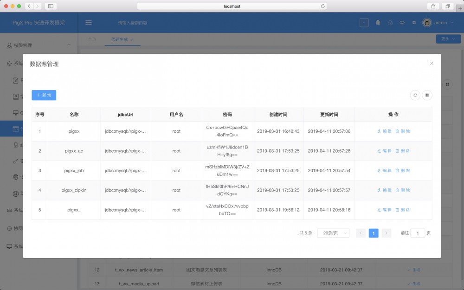Delete the pigxx_ row
This screenshot has width=464, height=290.
402,210
